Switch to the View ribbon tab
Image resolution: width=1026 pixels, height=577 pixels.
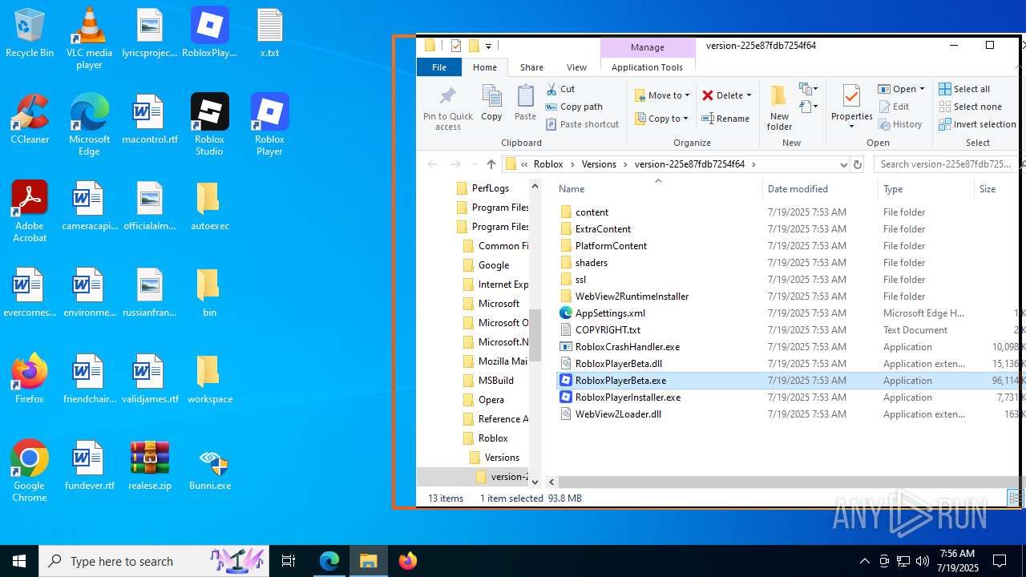click(x=576, y=67)
